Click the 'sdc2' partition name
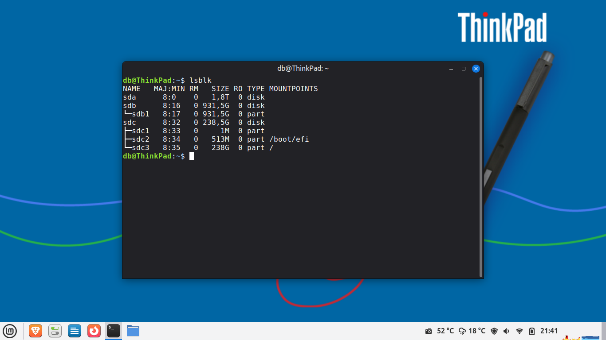 pos(141,139)
